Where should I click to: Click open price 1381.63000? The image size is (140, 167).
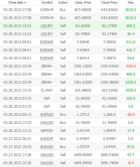tap(83, 82)
